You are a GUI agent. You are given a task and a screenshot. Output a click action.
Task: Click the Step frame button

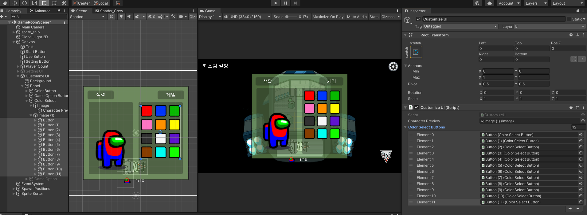[x=295, y=3]
